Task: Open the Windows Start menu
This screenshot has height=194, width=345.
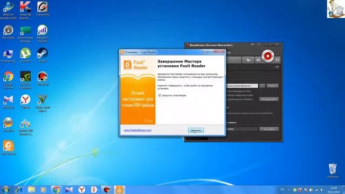Action: (6, 190)
